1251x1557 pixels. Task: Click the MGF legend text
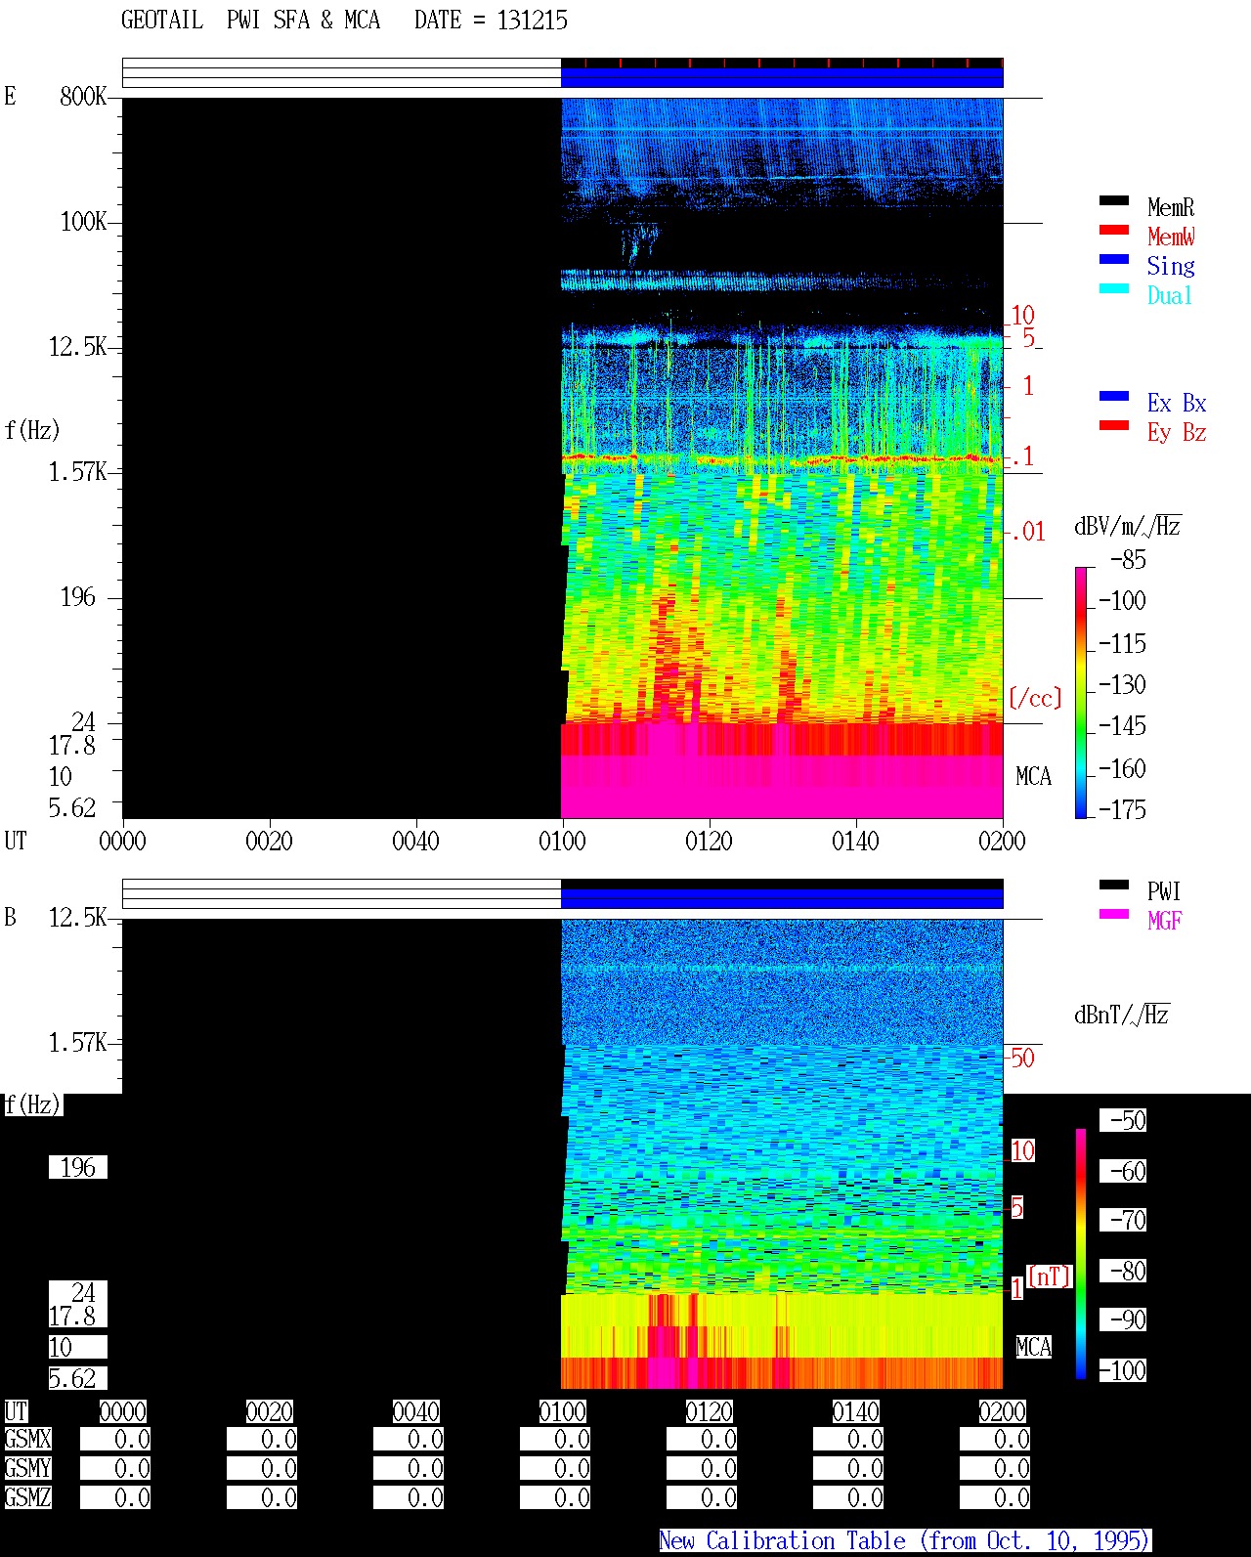(x=1165, y=921)
